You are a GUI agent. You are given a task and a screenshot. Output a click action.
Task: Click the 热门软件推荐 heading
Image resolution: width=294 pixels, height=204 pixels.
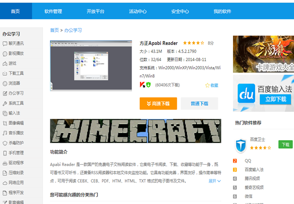(x=248, y=123)
